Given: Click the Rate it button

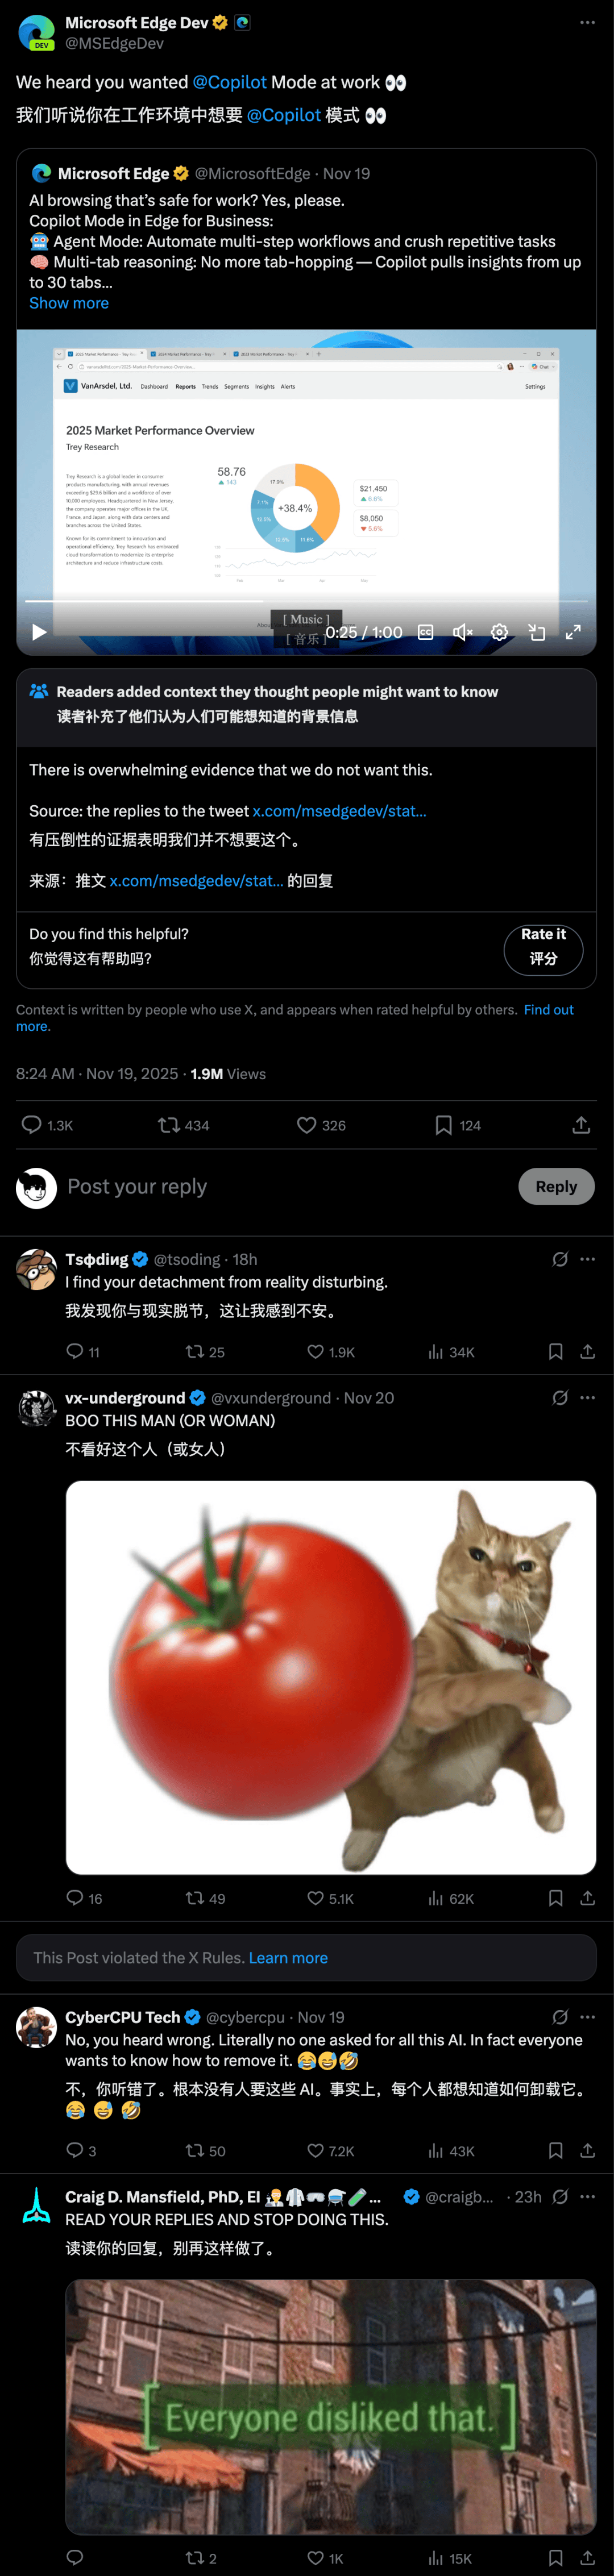Looking at the screenshot, I should tap(543, 946).
